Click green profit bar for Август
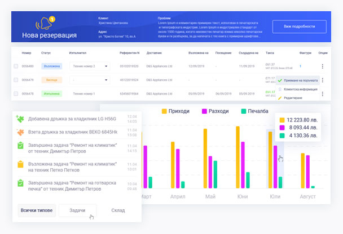 click(x=313, y=187)
